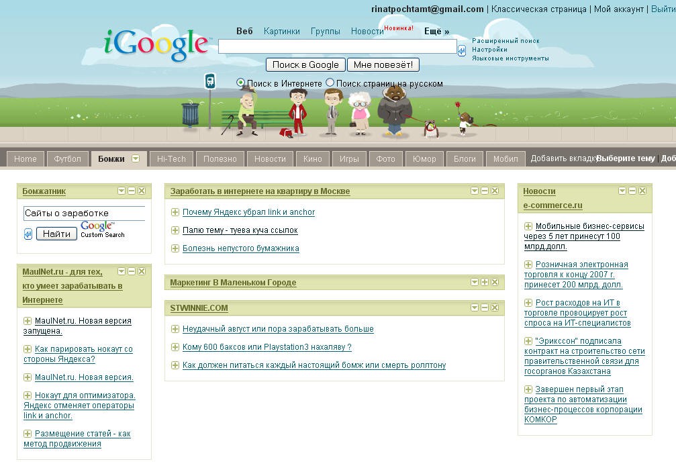Open the Мобил tab

(x=505, y=158)
